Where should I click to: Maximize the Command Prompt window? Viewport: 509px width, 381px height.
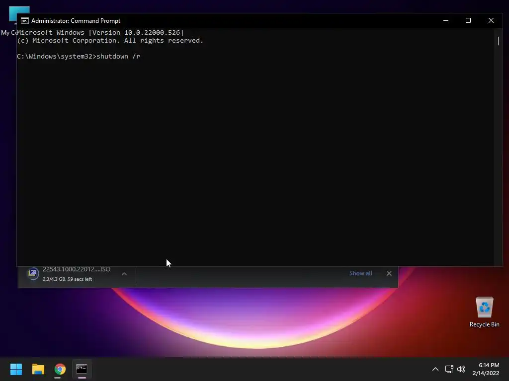(468, 20)
